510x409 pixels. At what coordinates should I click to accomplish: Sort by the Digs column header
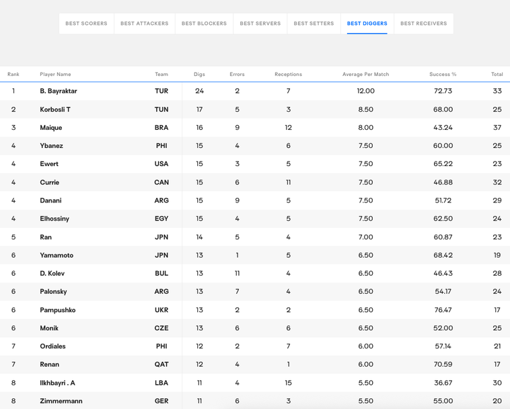(199, 74)
